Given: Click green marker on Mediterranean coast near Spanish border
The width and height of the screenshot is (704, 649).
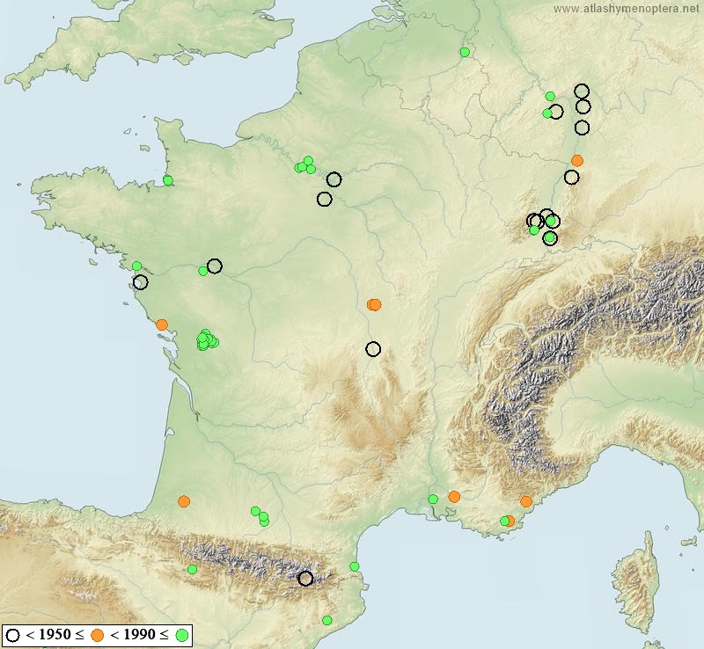Looking at the screenshot, I should 355,567.
